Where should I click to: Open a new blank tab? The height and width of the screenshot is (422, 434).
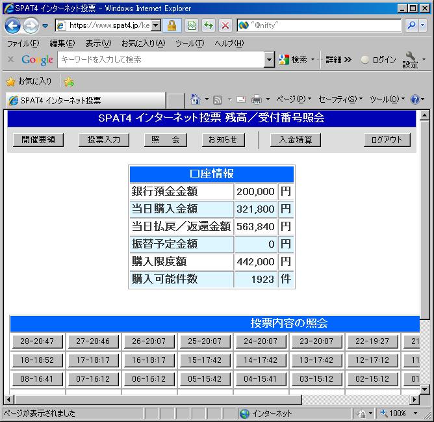176,101
